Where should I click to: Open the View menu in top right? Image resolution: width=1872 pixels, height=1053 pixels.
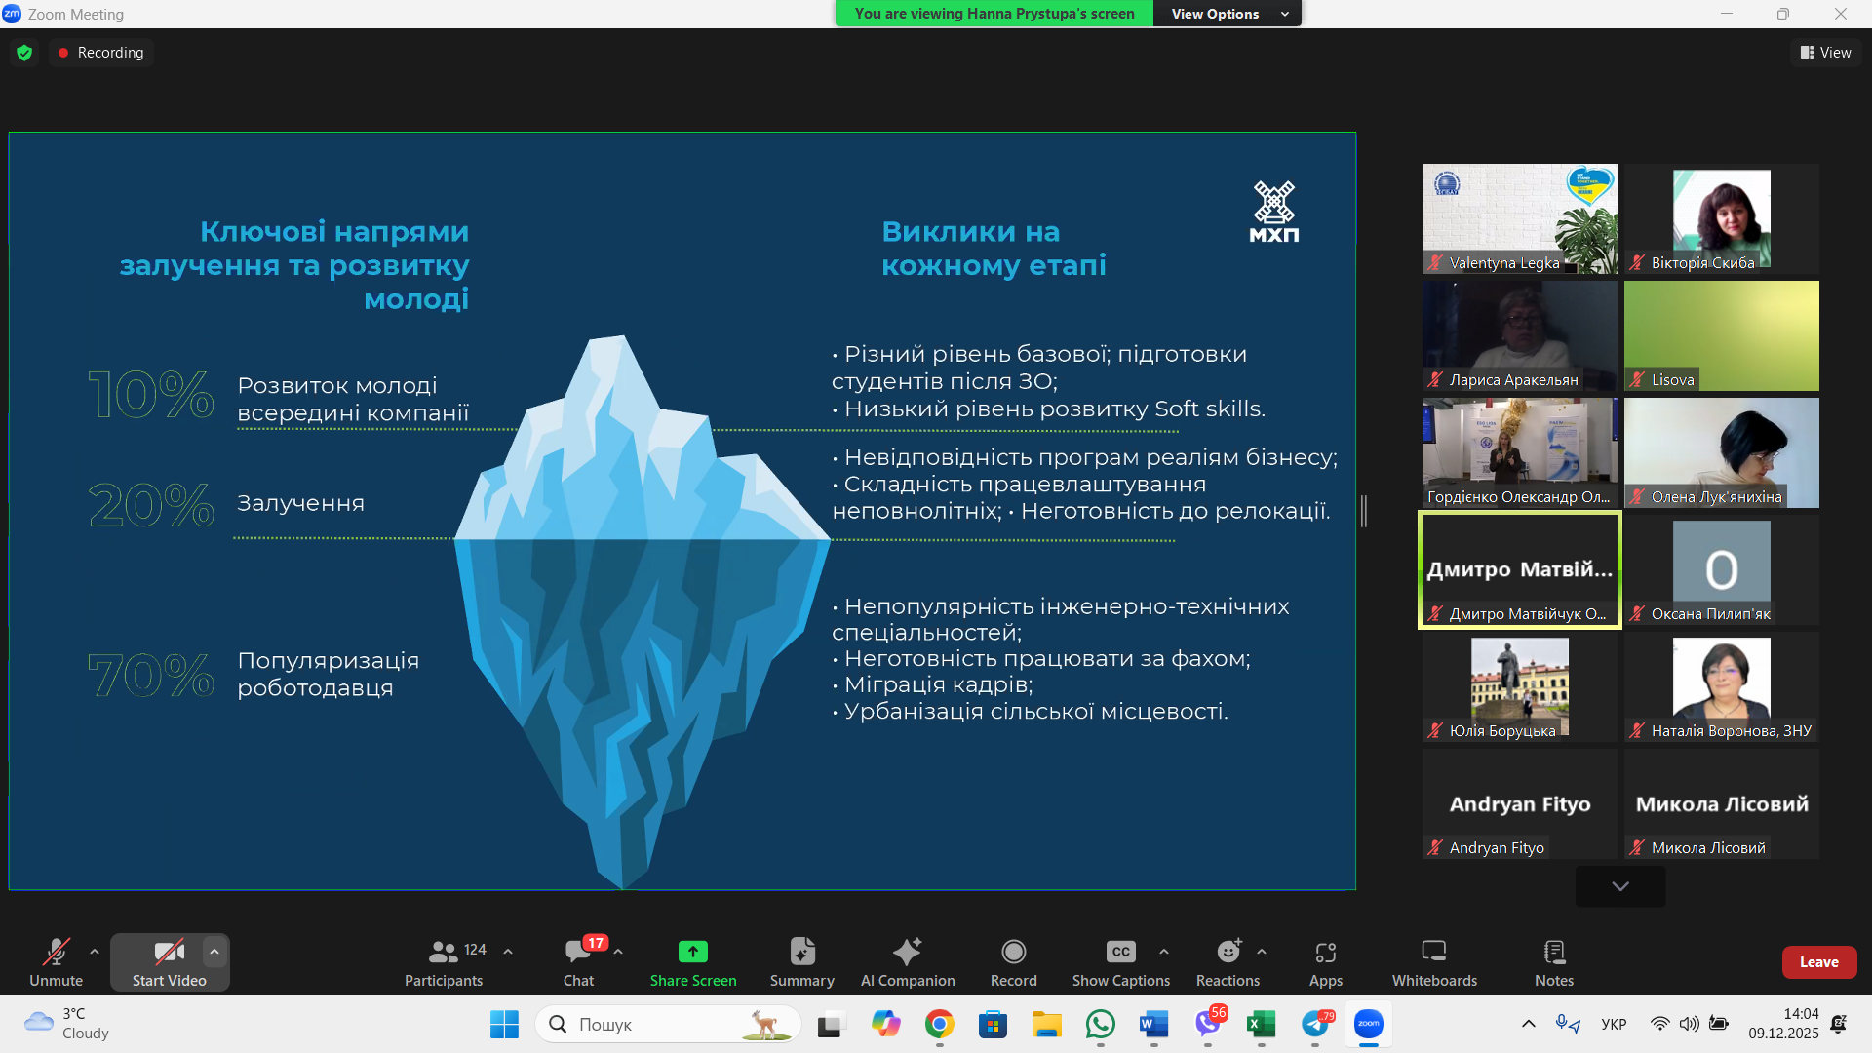click(x=1825, y=52)
